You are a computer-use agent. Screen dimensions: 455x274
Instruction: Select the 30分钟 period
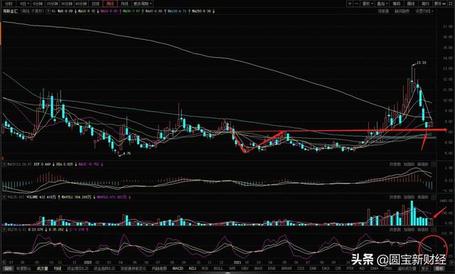pyautogui.click(x=68, y=4)
